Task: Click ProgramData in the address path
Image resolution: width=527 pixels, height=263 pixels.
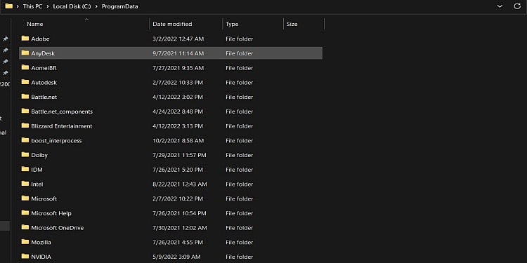Action: click(120, 6)
